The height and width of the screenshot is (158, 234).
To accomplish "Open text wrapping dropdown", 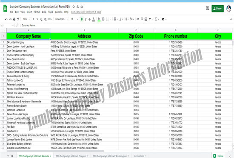I will tap(126, 19).
